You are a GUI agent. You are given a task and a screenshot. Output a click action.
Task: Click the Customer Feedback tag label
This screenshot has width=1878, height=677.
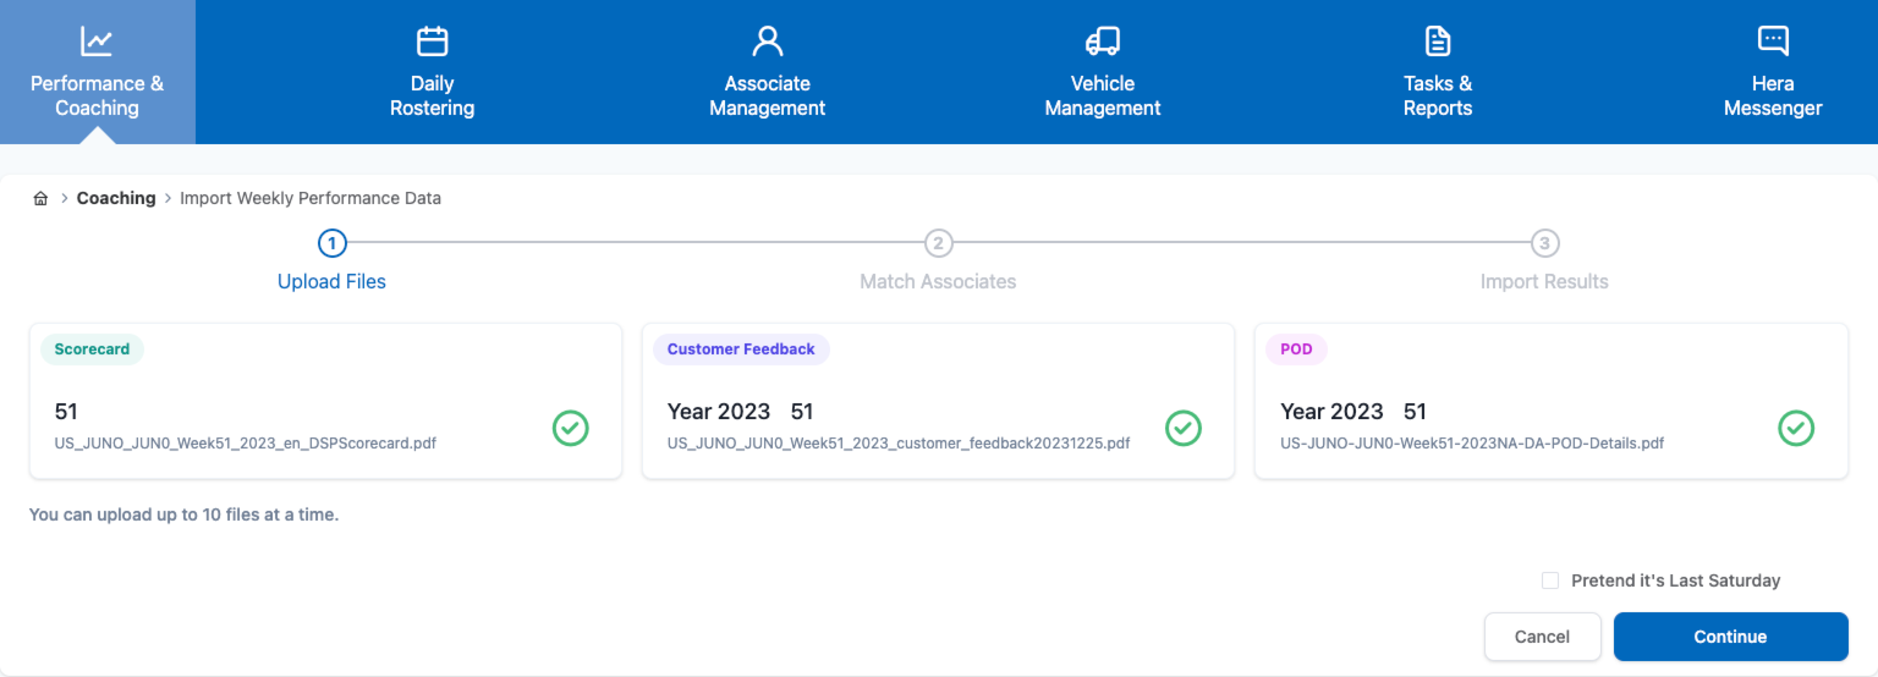740,349
